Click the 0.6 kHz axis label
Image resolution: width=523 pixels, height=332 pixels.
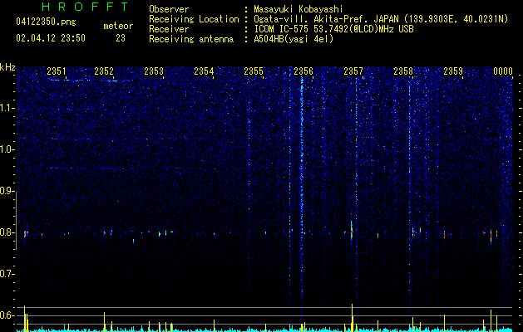coord(7,315)
